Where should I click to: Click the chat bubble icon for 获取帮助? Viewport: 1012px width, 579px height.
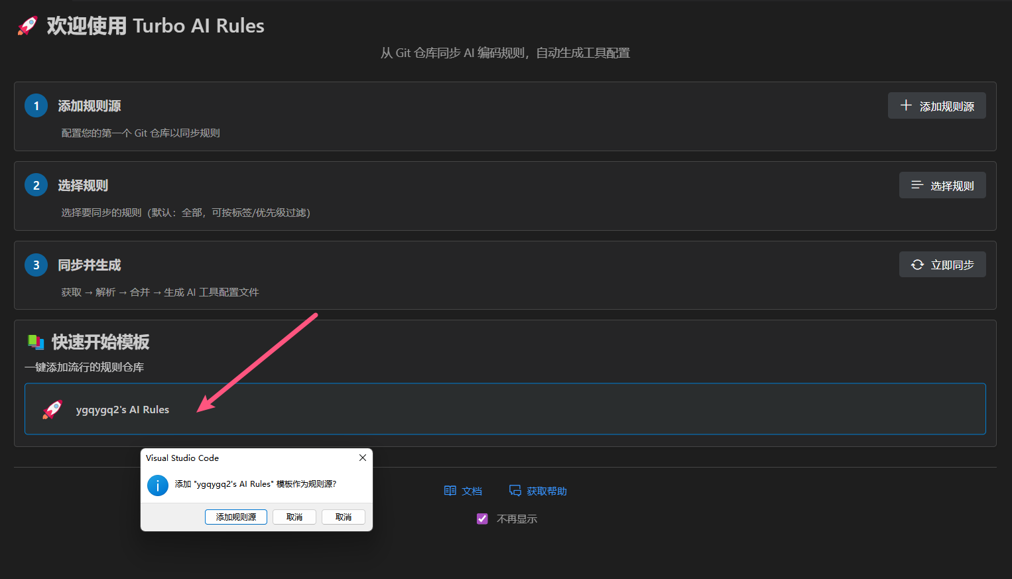[x=515, y=491]
